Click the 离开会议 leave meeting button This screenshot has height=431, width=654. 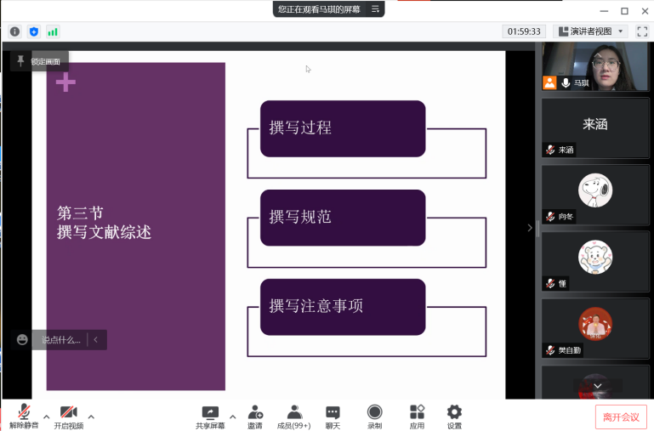click(x=621, y=417)
